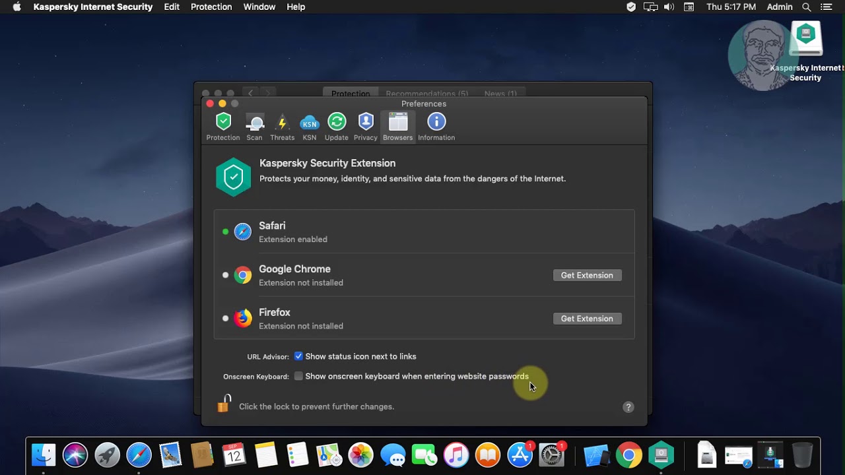
Task: Open App Store from the Dock
Action: point(520,455)
